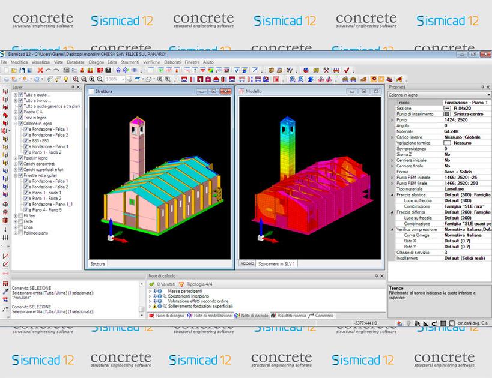This screenshot has width=492, height=378.
Task: Open the Database lamp icon in the toolbar
Action: click(x=65, y=79)
